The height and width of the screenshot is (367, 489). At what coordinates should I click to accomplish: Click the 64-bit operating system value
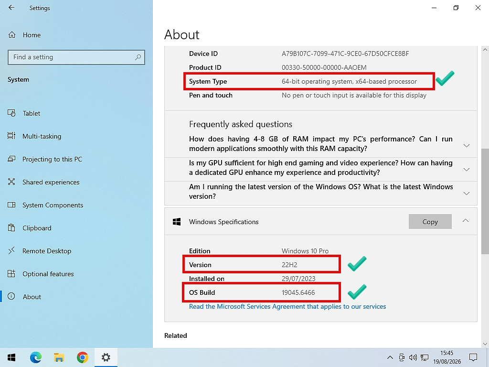coord(349,81)
